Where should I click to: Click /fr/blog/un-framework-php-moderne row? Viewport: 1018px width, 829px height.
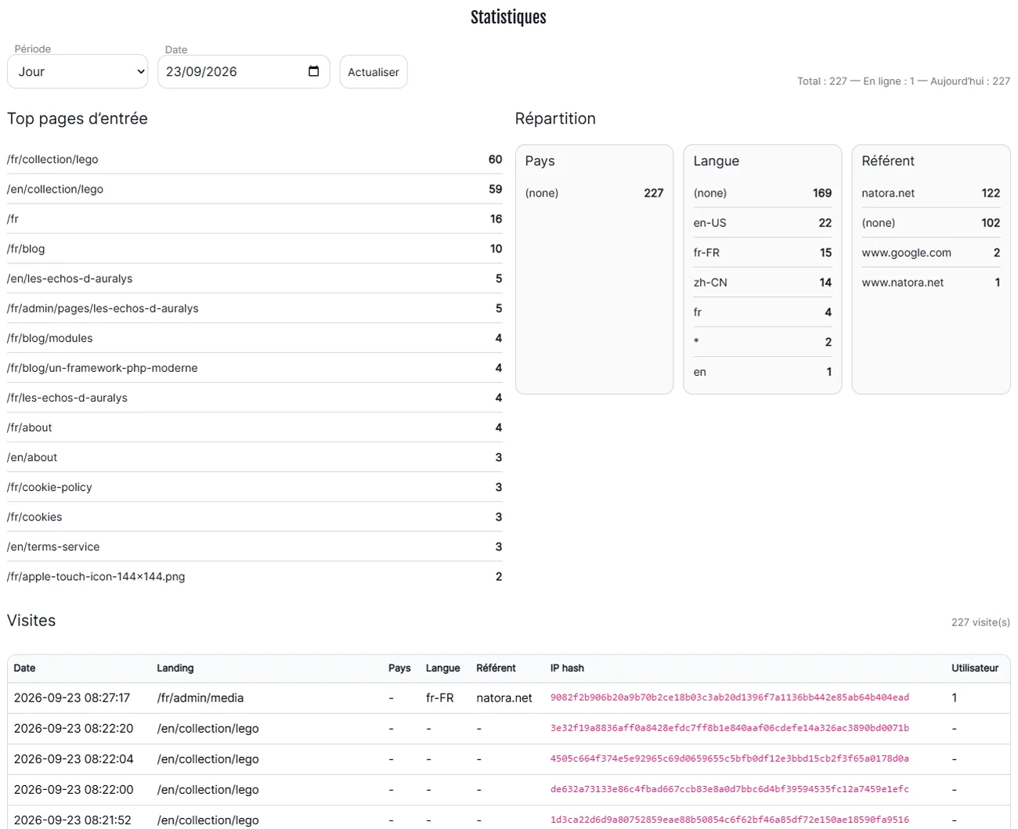point(254,367)
